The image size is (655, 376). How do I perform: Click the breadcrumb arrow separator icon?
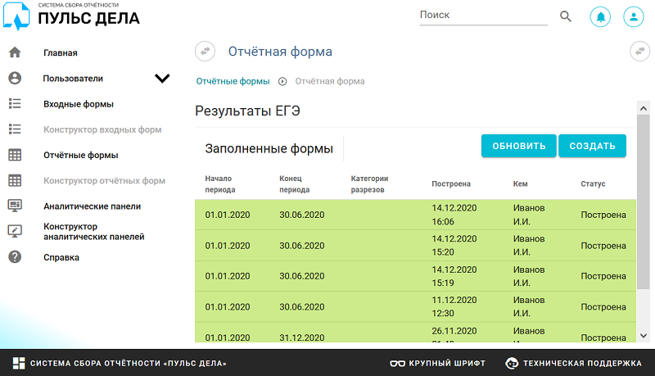[282, 81]
